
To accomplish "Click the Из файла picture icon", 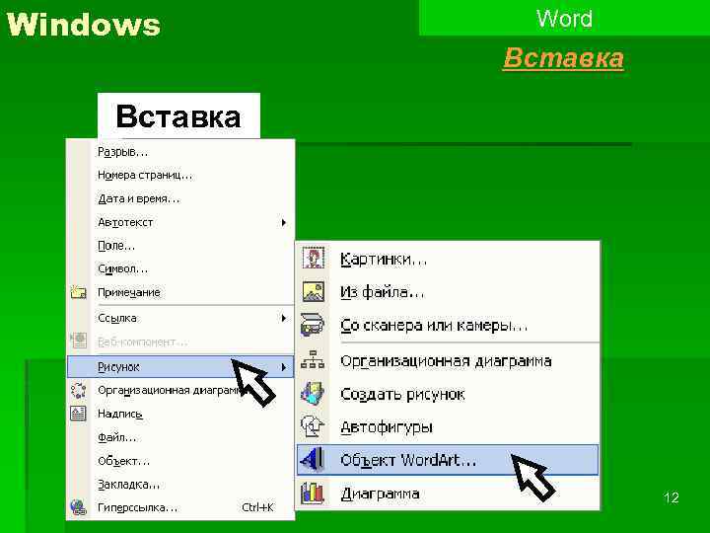I will 314,292.
